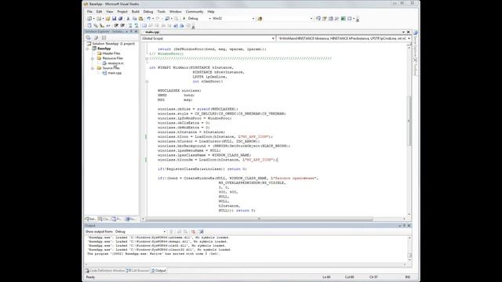
Task: Open the Debug menu
Action: [x=148, y=12]
